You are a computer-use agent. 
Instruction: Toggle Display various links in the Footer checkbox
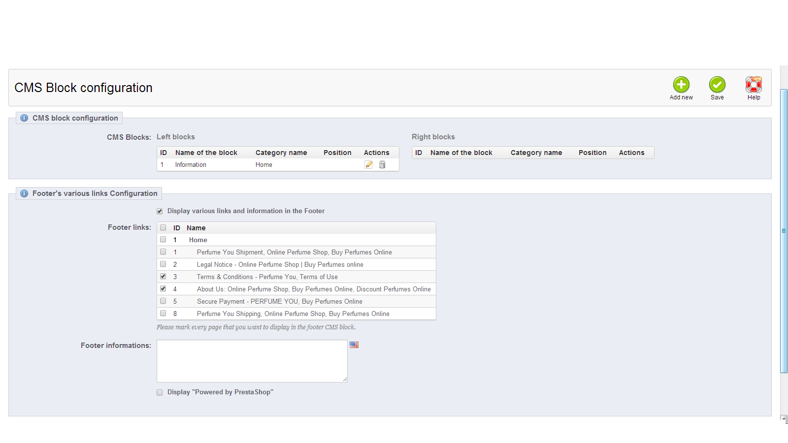tap(160, 211)
